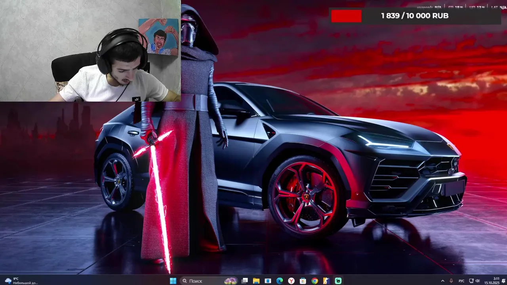Expand the hidden system tray icons
This screenshot has height=285, width=507.
[443, 281]
